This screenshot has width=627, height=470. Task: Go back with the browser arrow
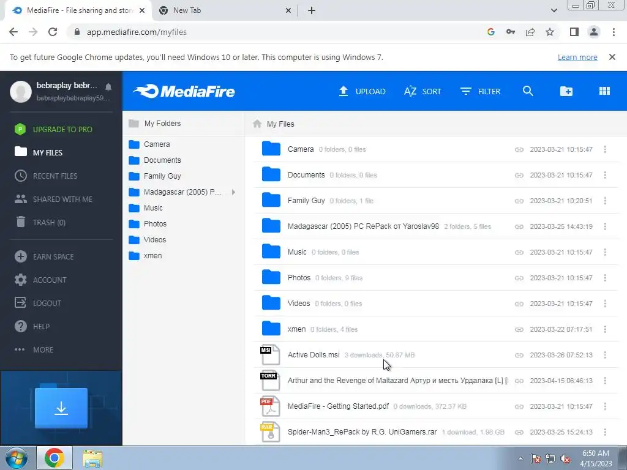tap(13, 32)
